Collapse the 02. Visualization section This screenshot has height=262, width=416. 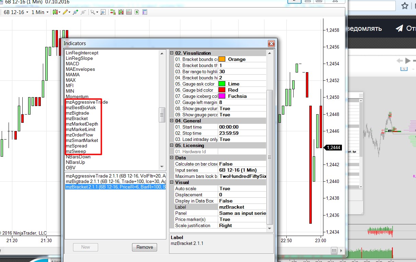point(172,53)
